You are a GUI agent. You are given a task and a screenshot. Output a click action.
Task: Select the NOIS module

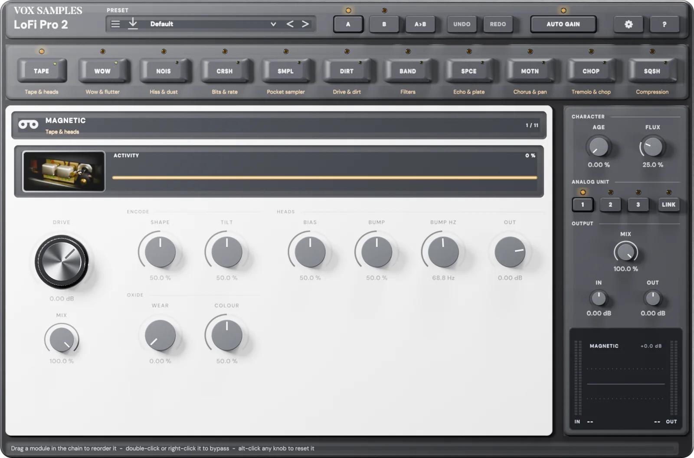164,71
